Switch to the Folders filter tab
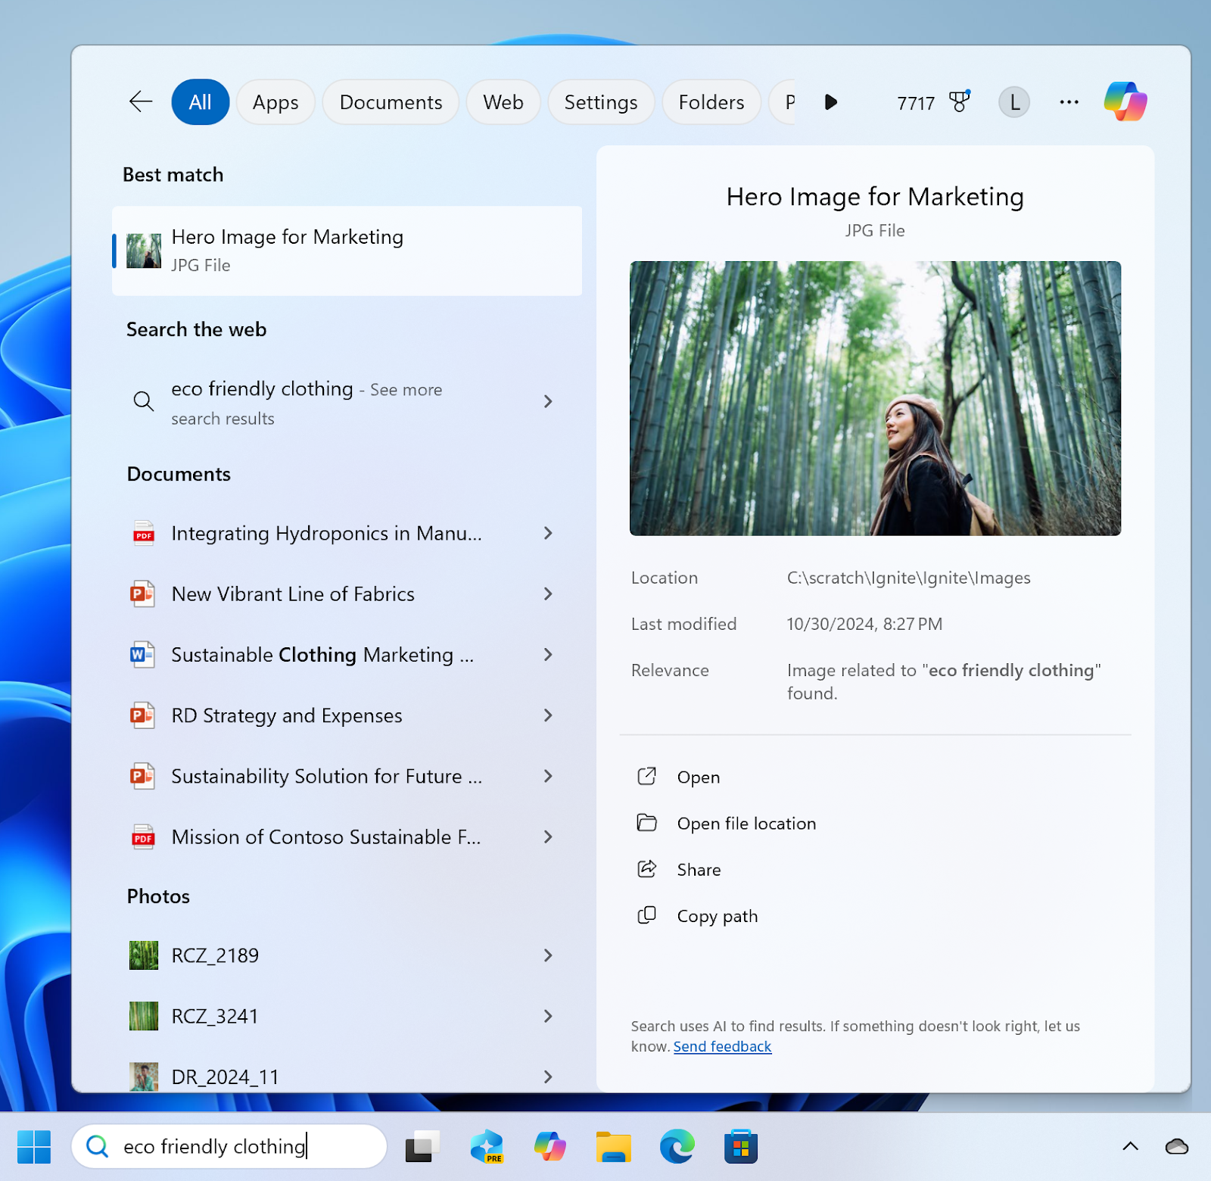Viewport: 1211px width, 1181px height. [x=711, y=101]
